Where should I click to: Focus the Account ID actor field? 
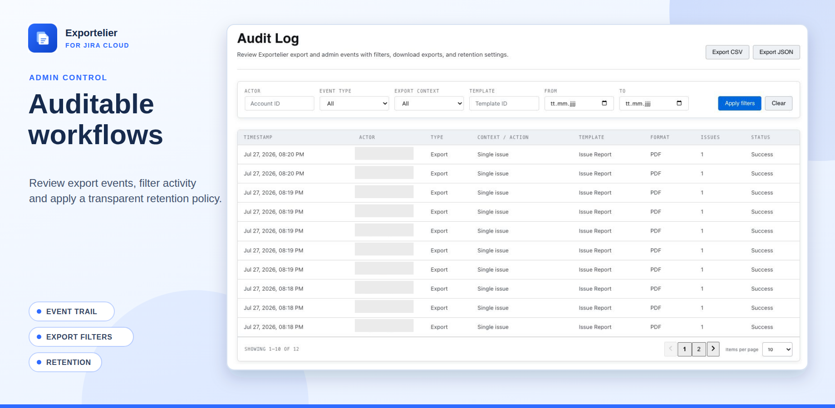279,103
